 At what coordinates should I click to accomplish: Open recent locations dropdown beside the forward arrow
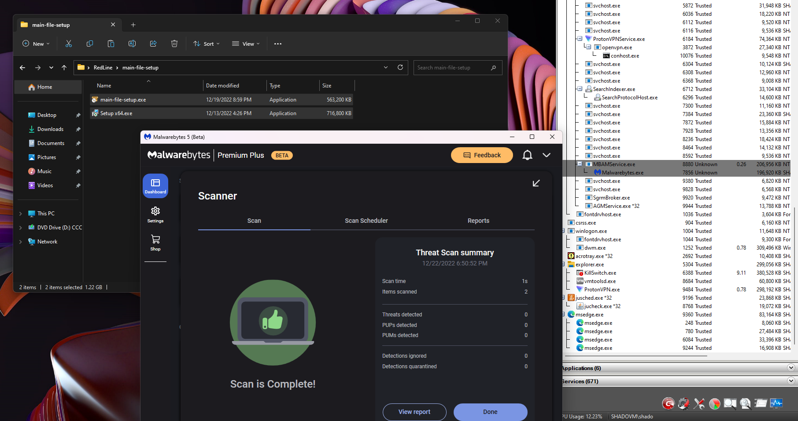click(x=51, y=68)
